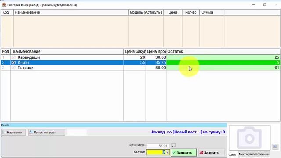
Task: Select the Книги row name
Action: tap(23, 62)
